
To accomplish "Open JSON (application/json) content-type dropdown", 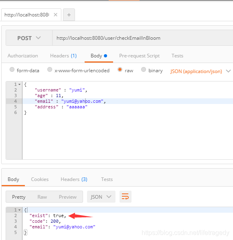I will pyautogui.click(x=201, y=71).
